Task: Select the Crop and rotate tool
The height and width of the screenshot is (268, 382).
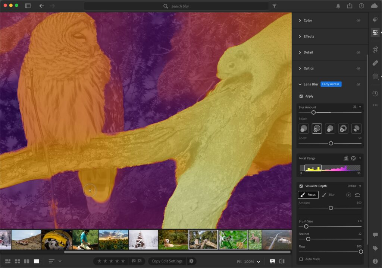Action: [x=375, y=50]
